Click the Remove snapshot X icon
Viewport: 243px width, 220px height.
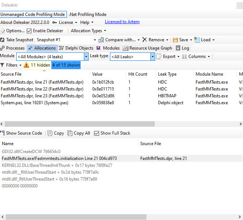145,40
